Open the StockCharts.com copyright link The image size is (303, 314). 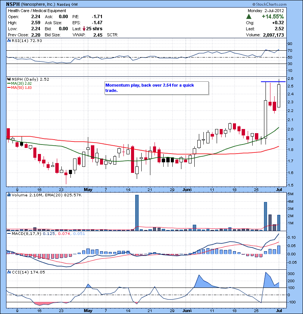tap(269, 4)
